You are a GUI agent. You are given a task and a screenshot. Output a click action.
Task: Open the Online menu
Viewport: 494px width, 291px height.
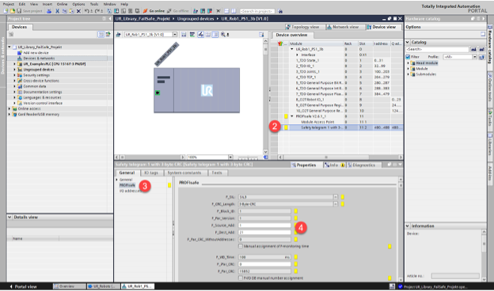point(62,4)
